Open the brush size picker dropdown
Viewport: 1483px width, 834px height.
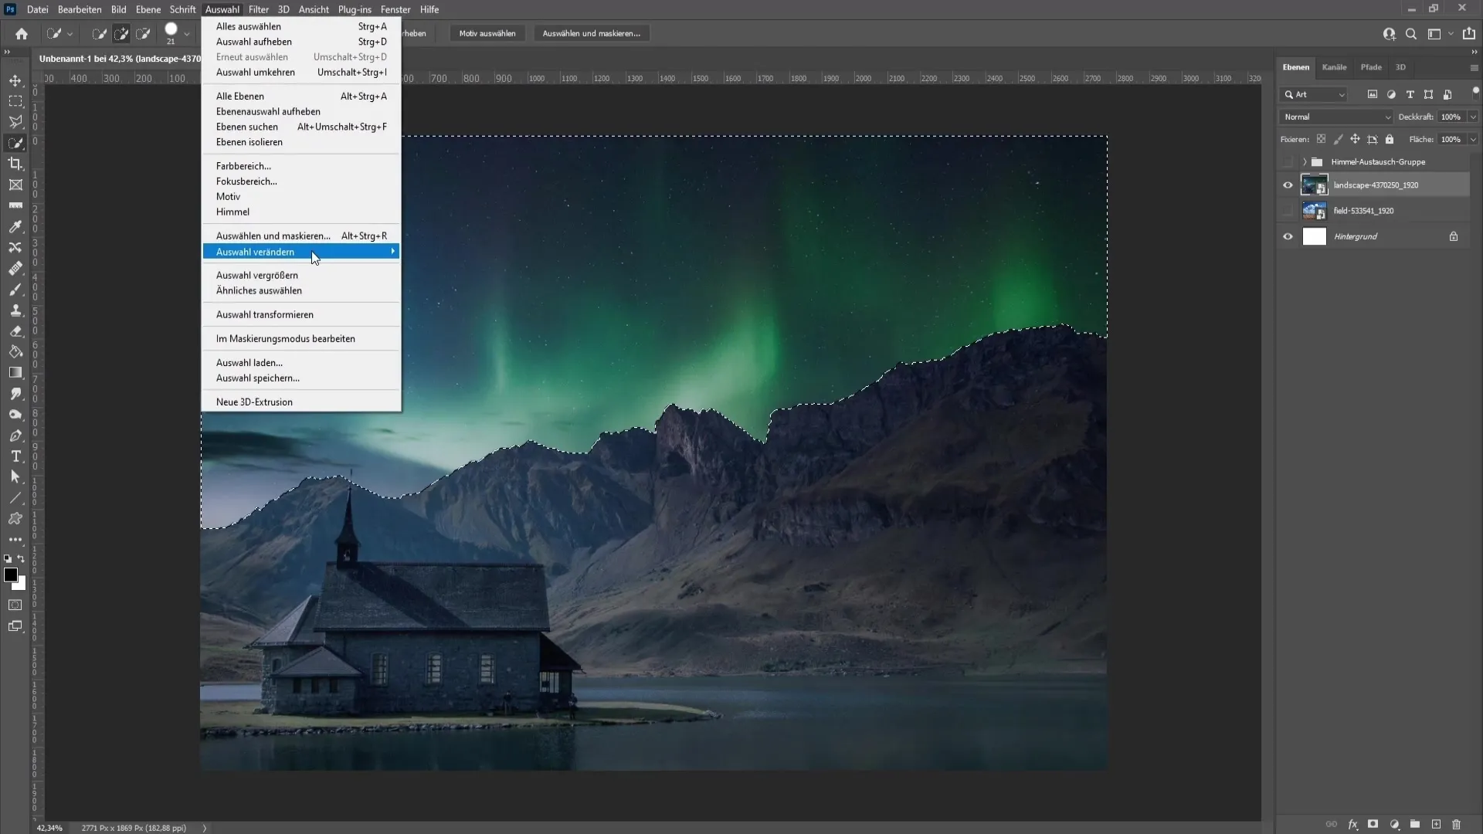click(x=186, y=34)
